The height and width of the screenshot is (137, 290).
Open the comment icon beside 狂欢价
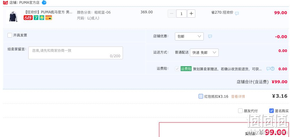[x=237, y=13]
